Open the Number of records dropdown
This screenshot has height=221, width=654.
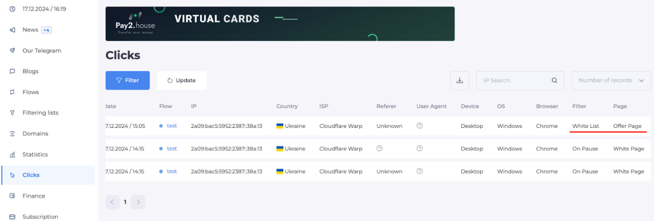pos(611,80)
